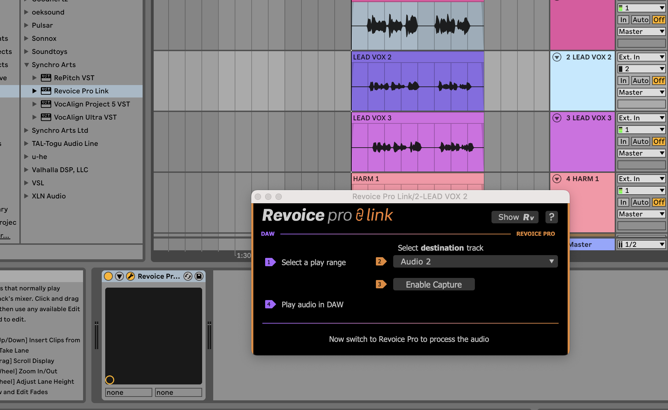This screenshot has width=668, height=410.
Task: Open LEAD VOX 2 Ext. In input menu
Action: click(641, 57)
